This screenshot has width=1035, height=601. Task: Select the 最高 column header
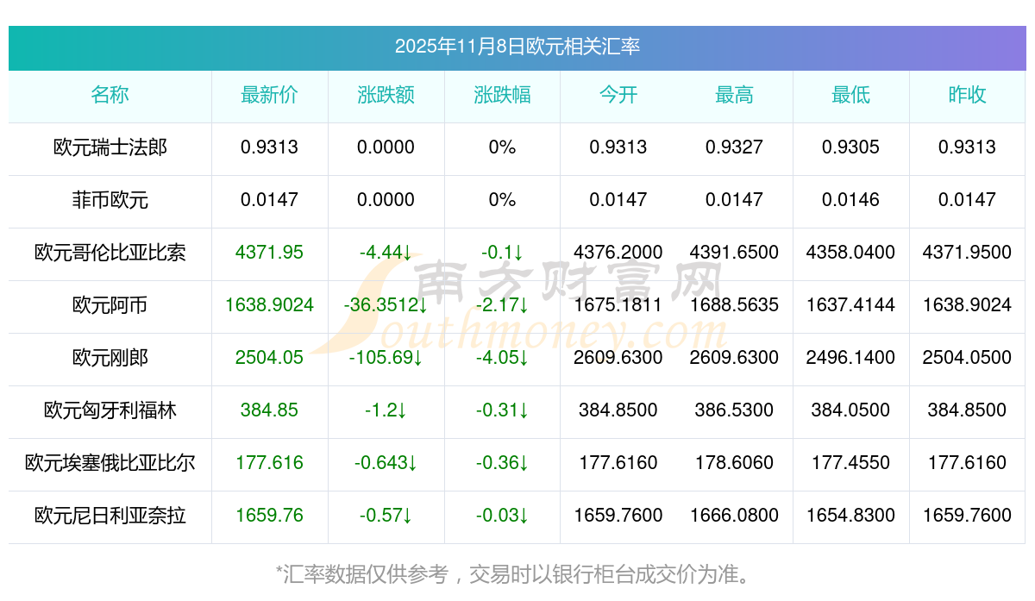[x=734, y=95]
